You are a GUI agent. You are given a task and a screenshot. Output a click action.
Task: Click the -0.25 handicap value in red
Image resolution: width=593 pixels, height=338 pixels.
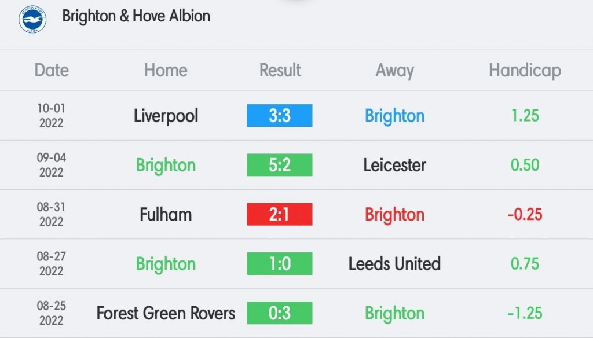525,214
